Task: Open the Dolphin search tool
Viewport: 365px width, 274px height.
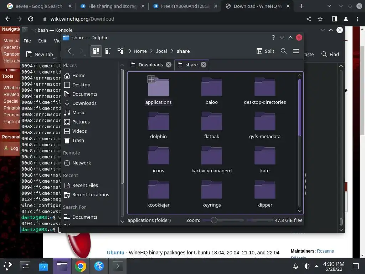Action: pos(283,51)
